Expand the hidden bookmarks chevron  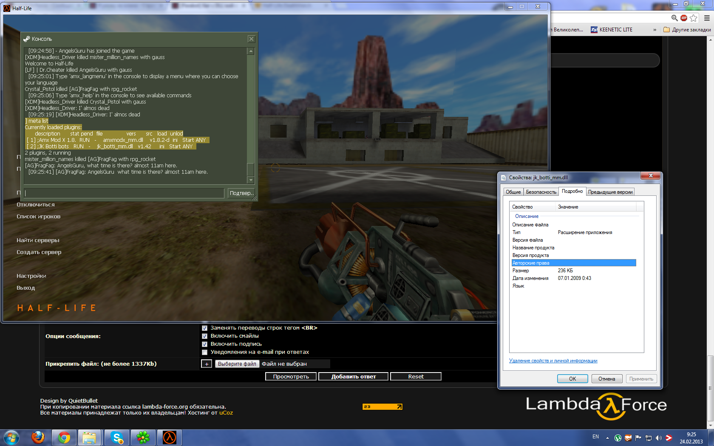tap(654, 30)
